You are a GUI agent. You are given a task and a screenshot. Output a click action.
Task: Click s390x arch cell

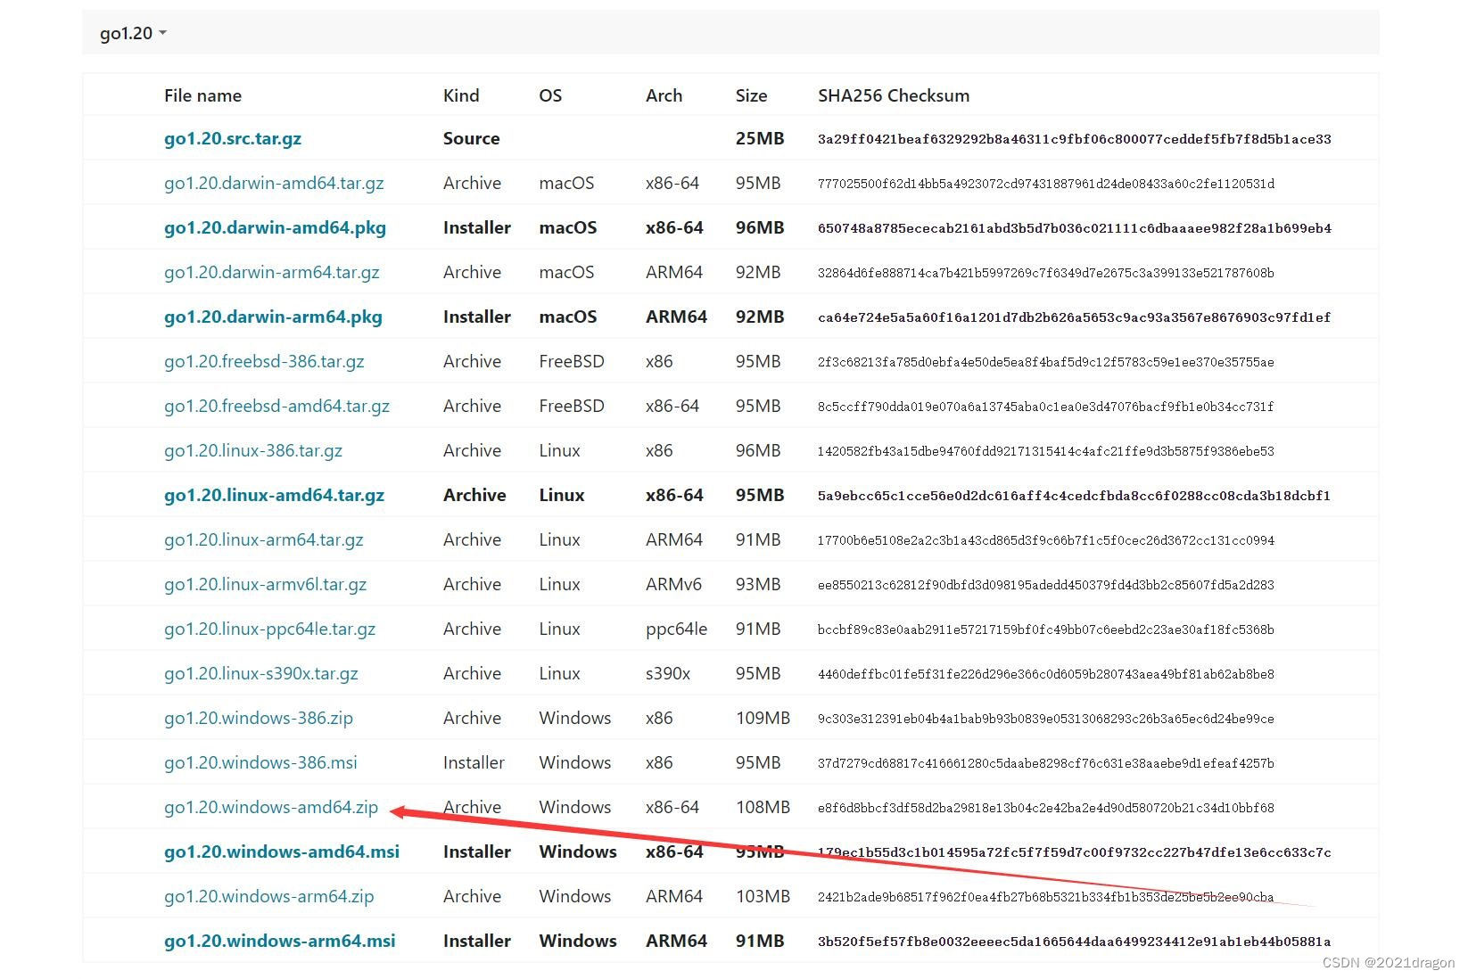[668, 673]
